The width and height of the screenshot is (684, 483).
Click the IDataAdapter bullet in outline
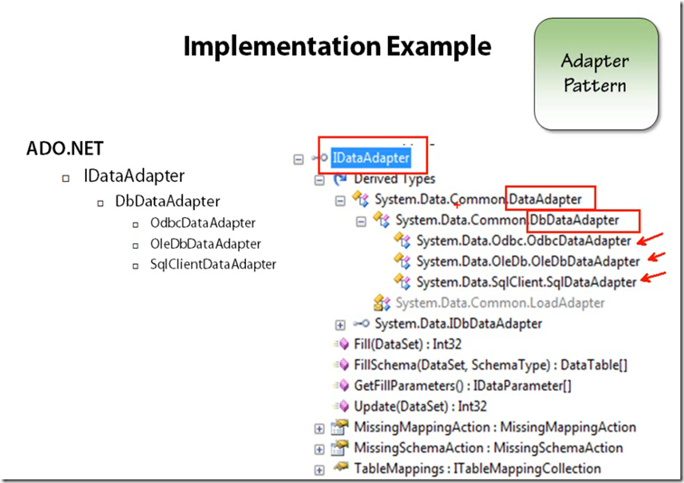click(x=134, y=176)
